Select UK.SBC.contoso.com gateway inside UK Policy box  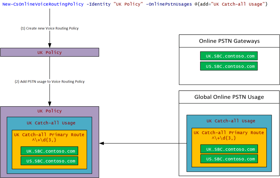coord(49,151)
